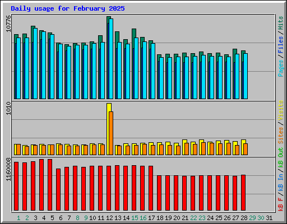Image resolution: width=287 pixels, height=224 pixels.
Task: Click day label 8 on the x-axis
Action: point(77,218)
